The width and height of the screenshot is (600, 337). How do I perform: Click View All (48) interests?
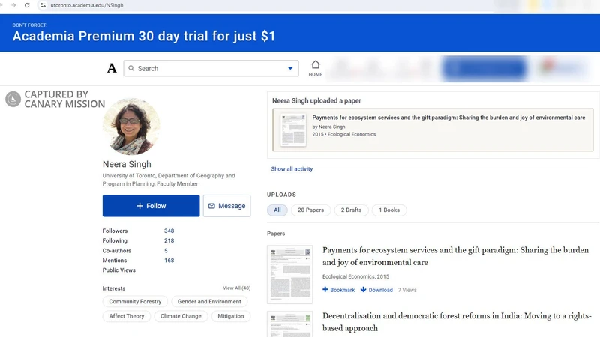click(x=237, y=288)
